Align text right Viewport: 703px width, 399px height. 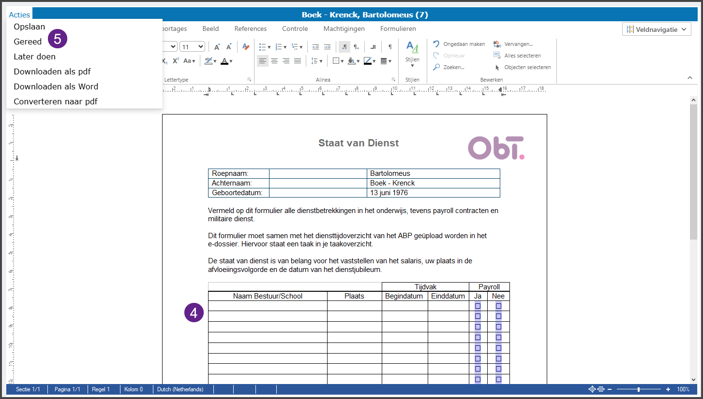click(x=286, y=61)
